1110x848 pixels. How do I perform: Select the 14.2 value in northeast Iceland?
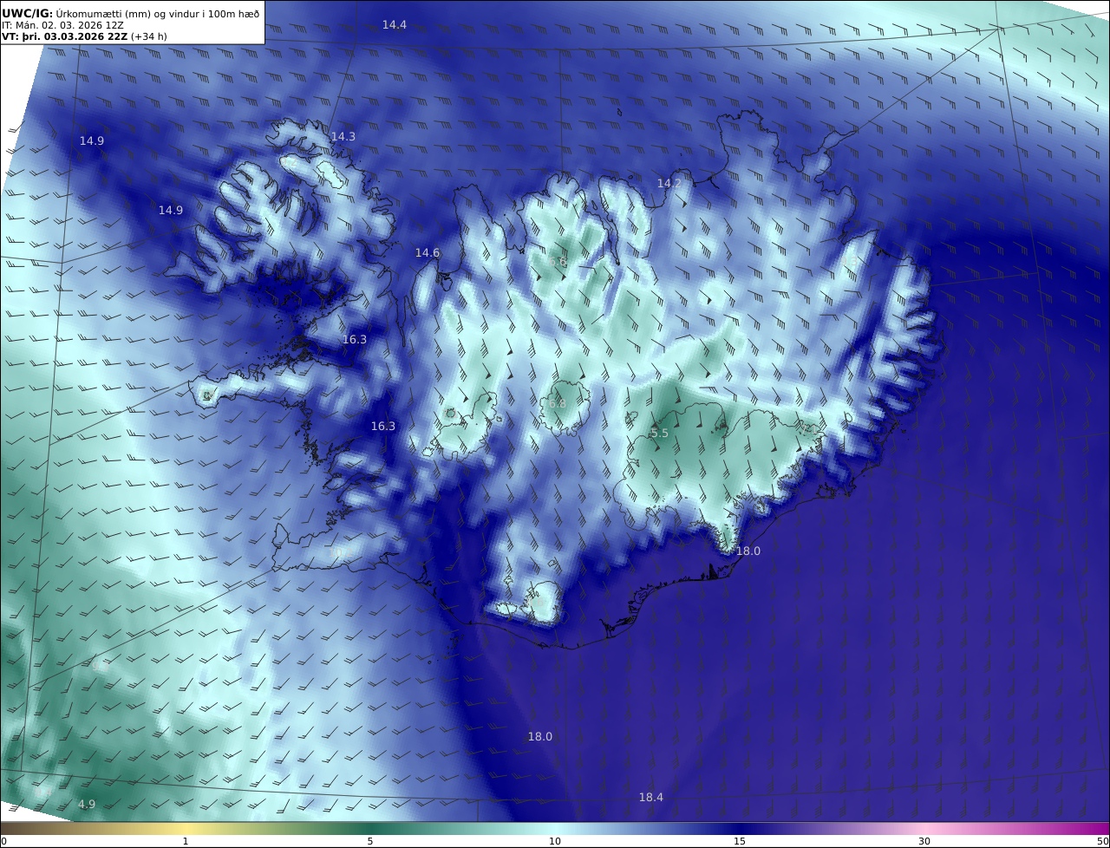669,183
